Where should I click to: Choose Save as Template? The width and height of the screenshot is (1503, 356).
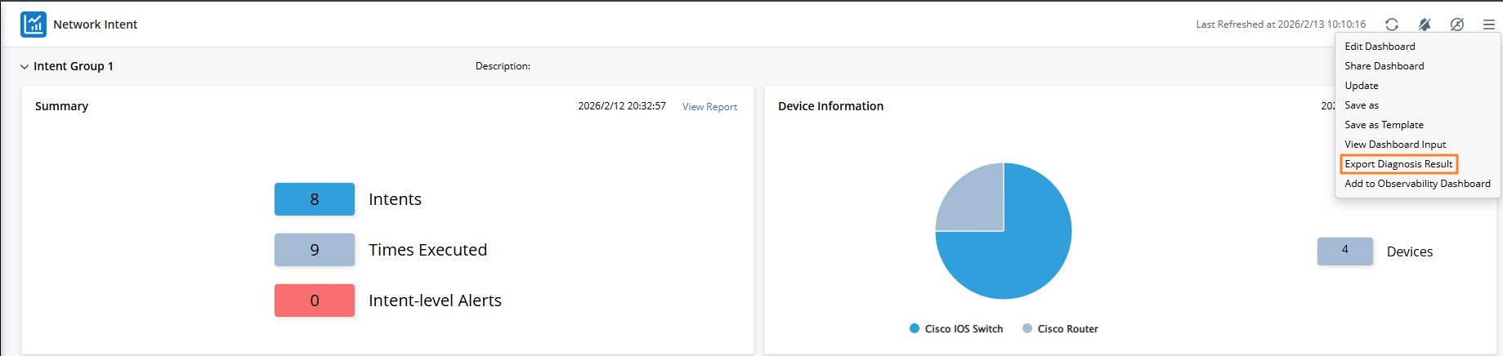pos(1384,125)
